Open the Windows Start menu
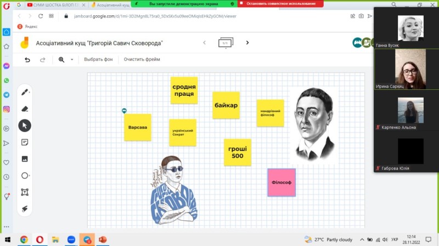The height and width of the screenshot is (246, 439). [x=8, y=239]
